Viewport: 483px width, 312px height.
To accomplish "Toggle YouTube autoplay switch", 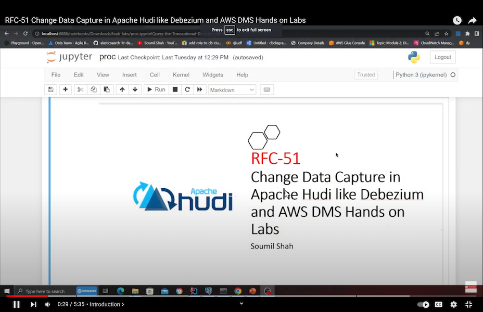I will (x=424, y=304).
